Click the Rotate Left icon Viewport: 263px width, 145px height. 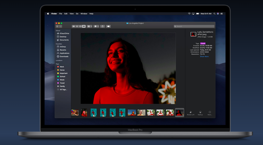191,112
